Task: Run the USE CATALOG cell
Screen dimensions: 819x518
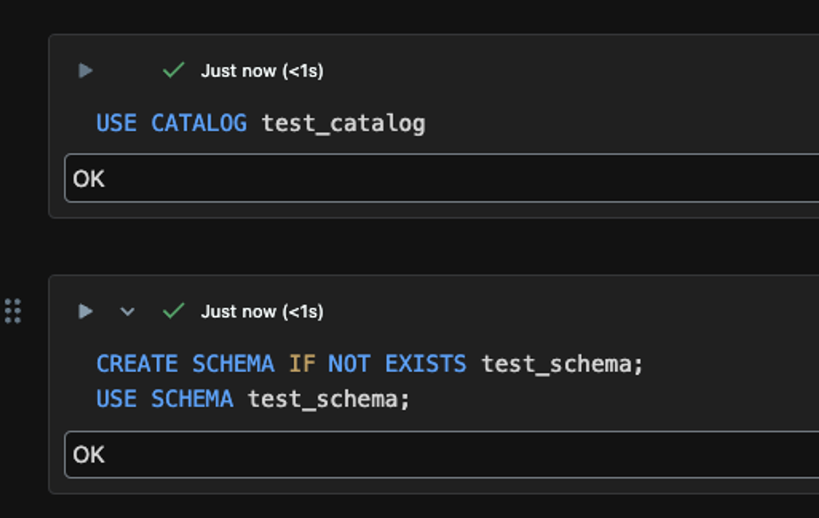Action: [85, 71]
